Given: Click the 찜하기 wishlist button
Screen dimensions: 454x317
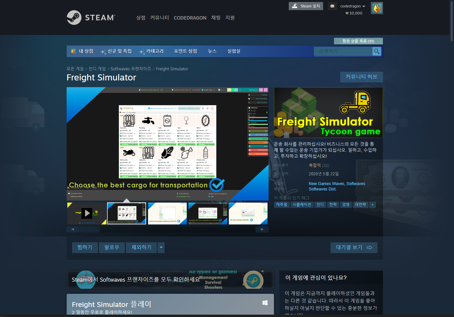Looking at the screenshot, I should [85, 247].
